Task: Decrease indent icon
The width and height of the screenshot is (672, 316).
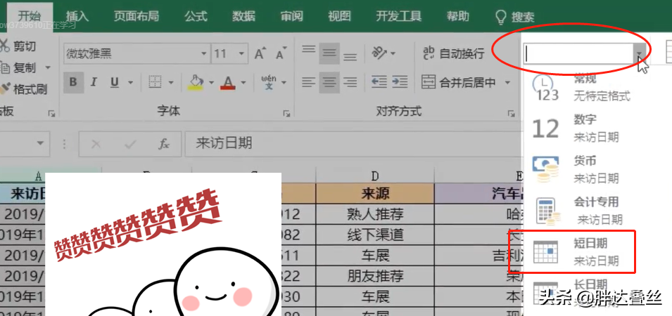Action: pyautogui.click(x=379, y=82)
